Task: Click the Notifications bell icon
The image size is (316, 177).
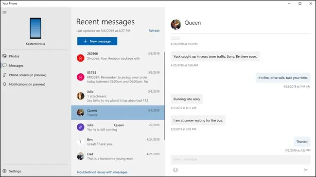Action: pyautogui.click(x=4, y=84)
